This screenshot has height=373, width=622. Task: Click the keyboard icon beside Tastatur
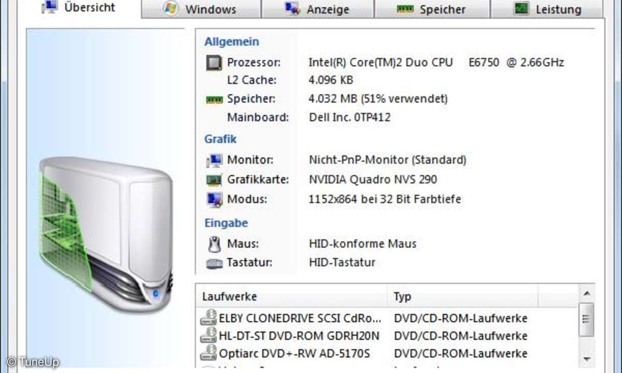coord(214,263)
